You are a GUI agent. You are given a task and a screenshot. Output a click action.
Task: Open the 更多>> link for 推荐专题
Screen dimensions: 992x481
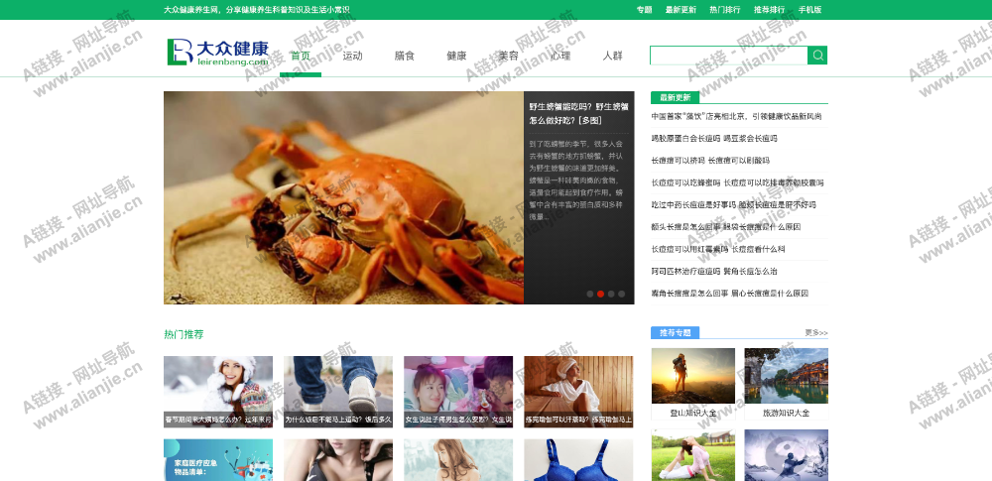816,332
